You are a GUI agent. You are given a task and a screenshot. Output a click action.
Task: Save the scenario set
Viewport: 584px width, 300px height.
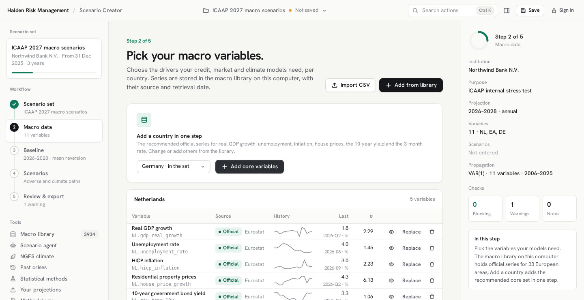[530, 11]
